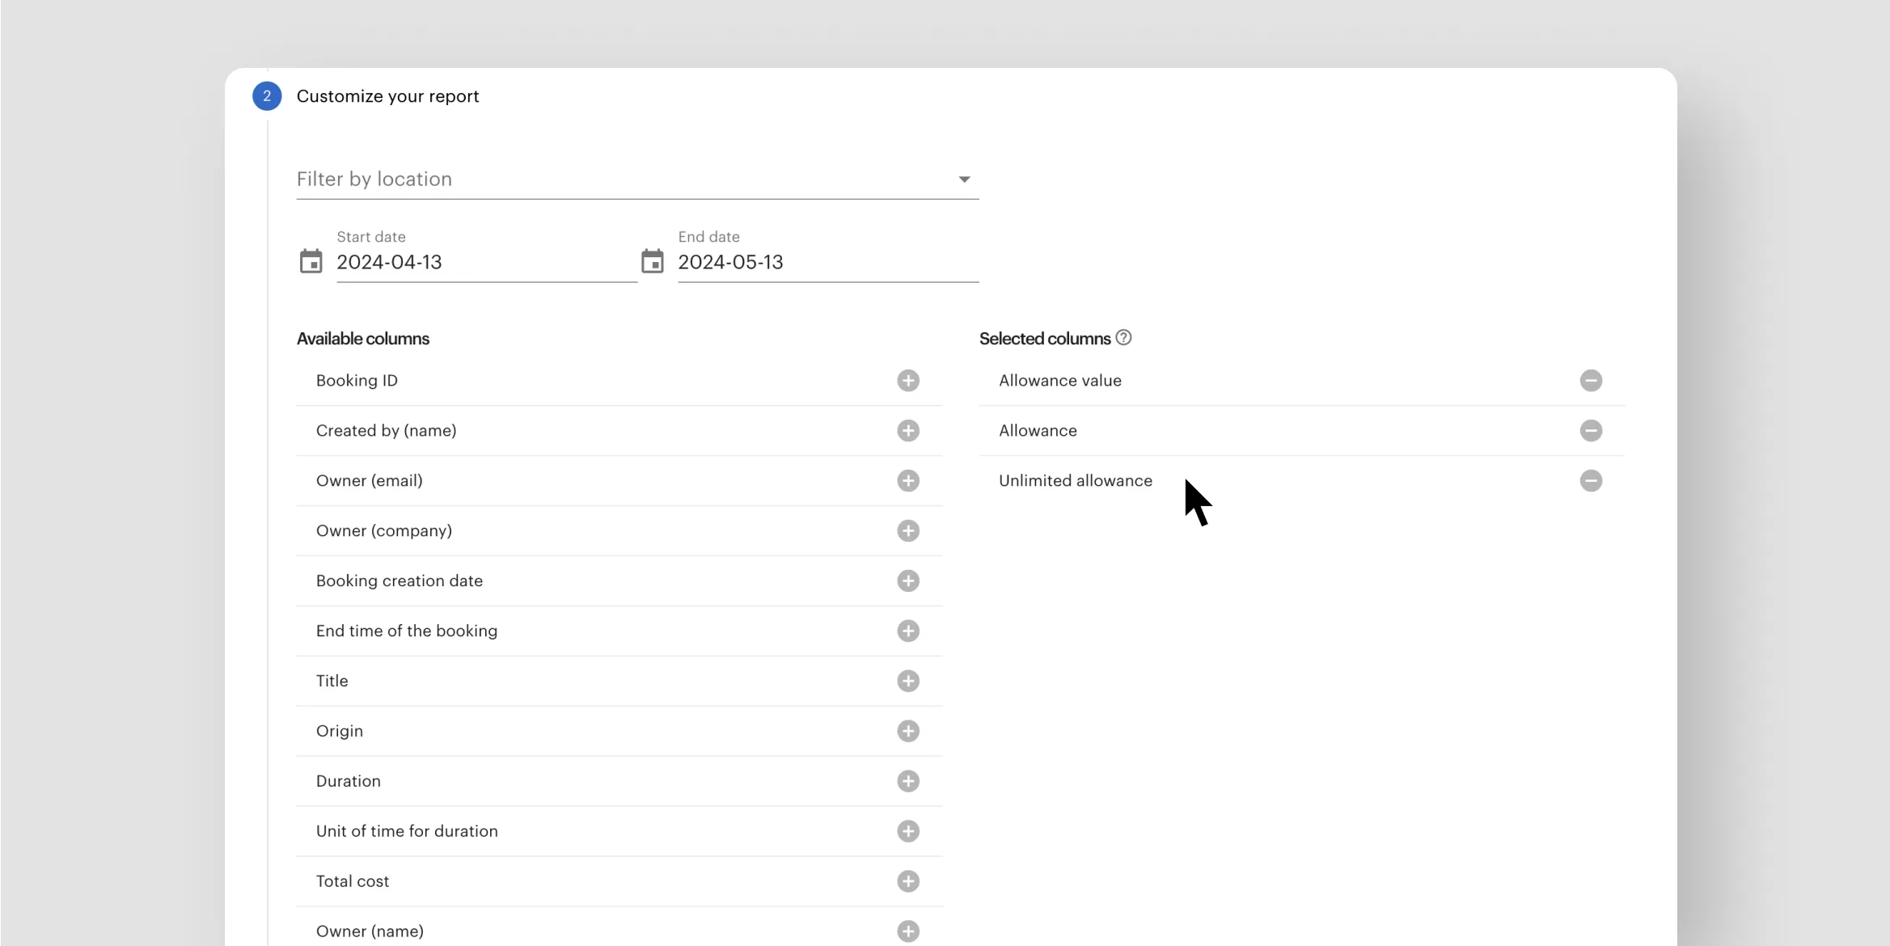Select the Allowance row text
This screenshot has height=946, width=1890.
1038,431
